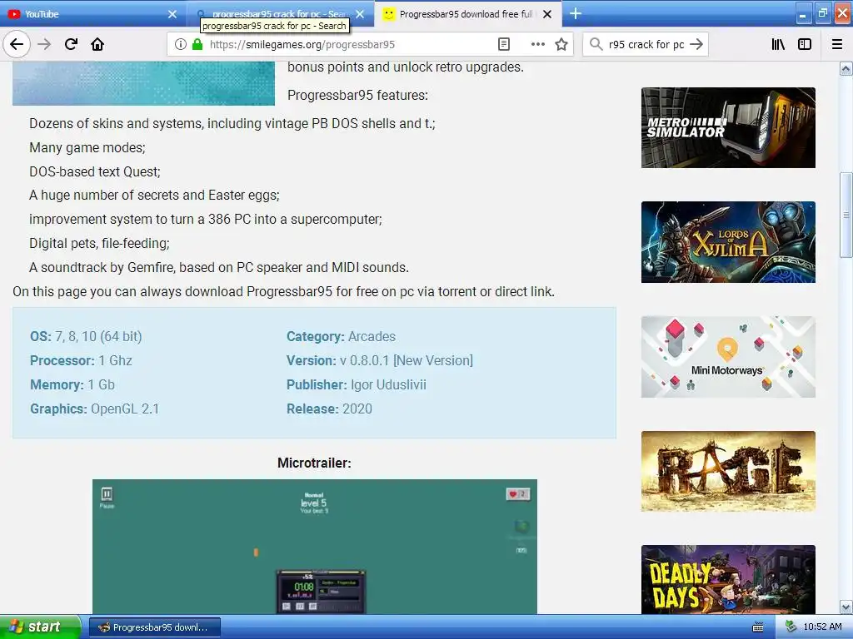Click the 'Microtrailer:' heading
This screenshot has height=639, width=853.
[314, 463]
